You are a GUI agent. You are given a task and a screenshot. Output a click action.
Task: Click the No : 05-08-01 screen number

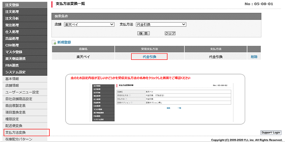(x=259, y=4)
